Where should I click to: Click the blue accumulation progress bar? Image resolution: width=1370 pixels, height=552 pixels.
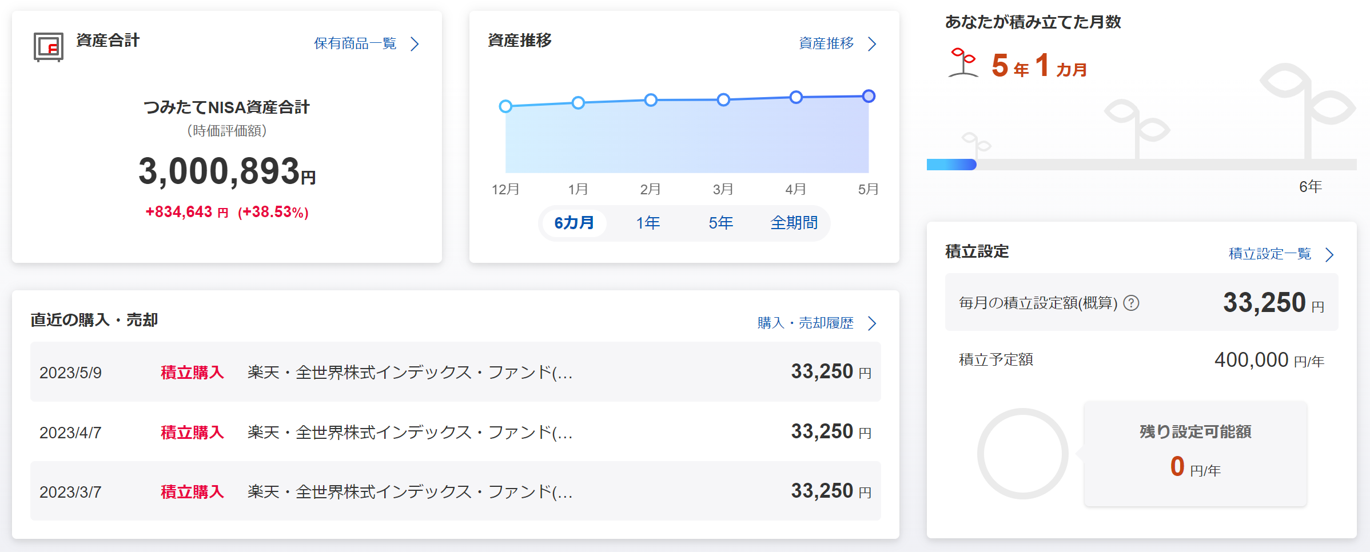point(951,165)
